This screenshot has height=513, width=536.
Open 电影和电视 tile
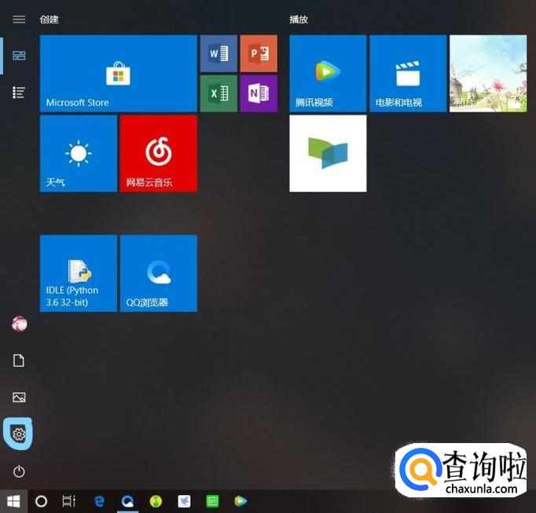pos(408,74)
